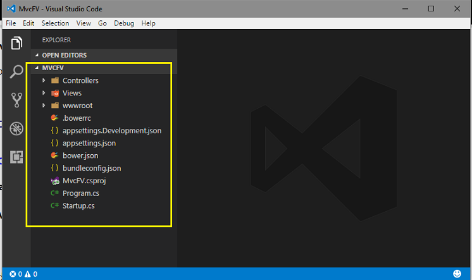Viewport: 472px width, 280px height.
Task: Open the Selection menu
Action: point(56,23)
